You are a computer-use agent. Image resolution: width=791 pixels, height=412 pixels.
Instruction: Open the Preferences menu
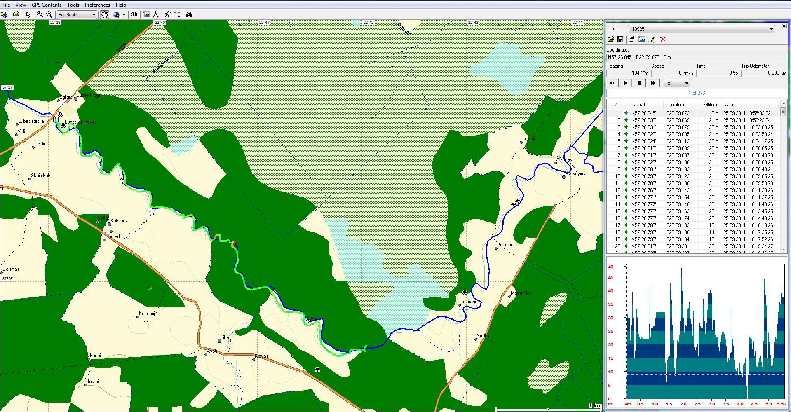click(x=97, y=5)
